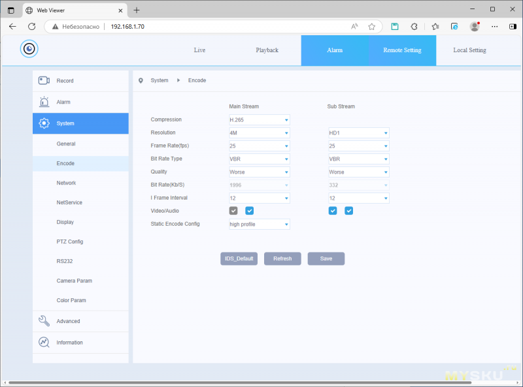Click the IDS_Default button
Image resolution: width=523 pixels, height=387 pixels.
click(x=239, y=259)
